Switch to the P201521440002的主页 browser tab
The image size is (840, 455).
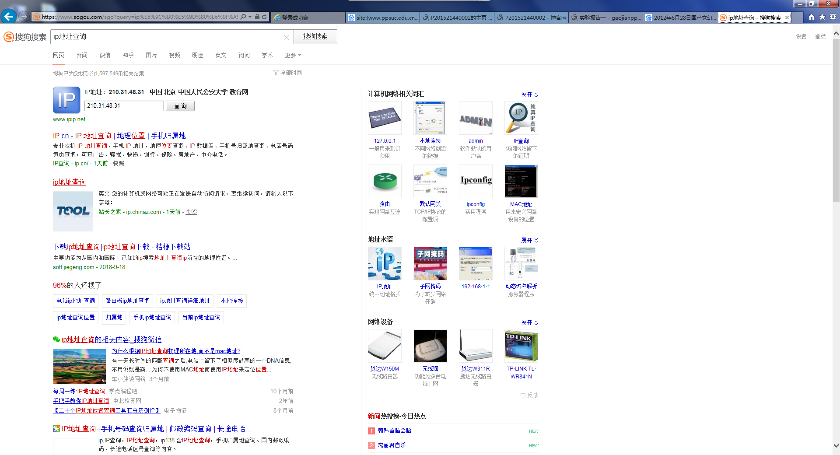click(457, 17)
